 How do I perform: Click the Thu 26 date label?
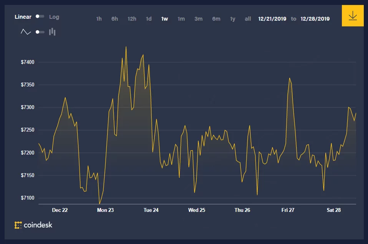[242, 210]
